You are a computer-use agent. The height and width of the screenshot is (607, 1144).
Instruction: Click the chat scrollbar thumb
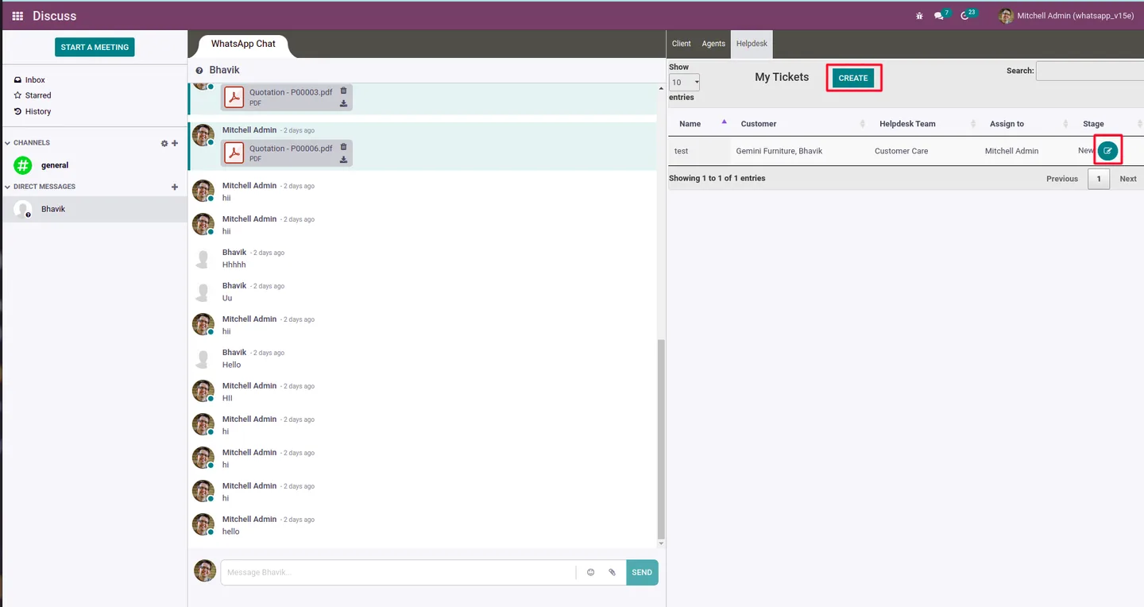click(x=661, y=439)
